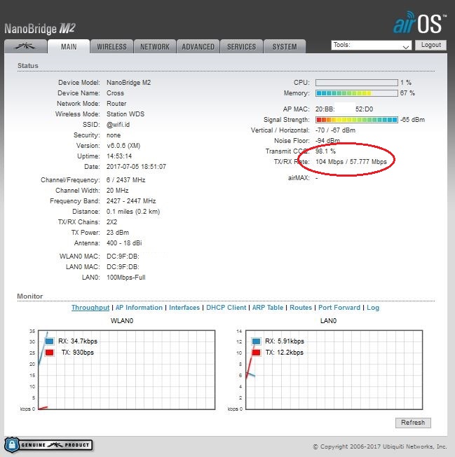This screenshot has width=455, height=457.
Task: Select the LAN0 speed '100Mbps-Full'
Action: pos(126,278)
